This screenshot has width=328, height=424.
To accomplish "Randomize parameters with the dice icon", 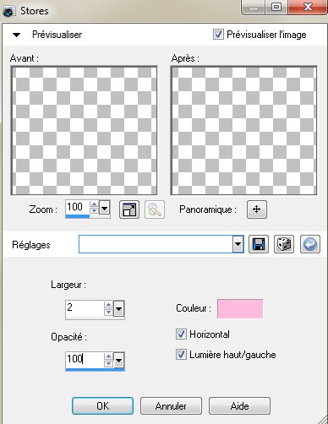I will [284, 244].
